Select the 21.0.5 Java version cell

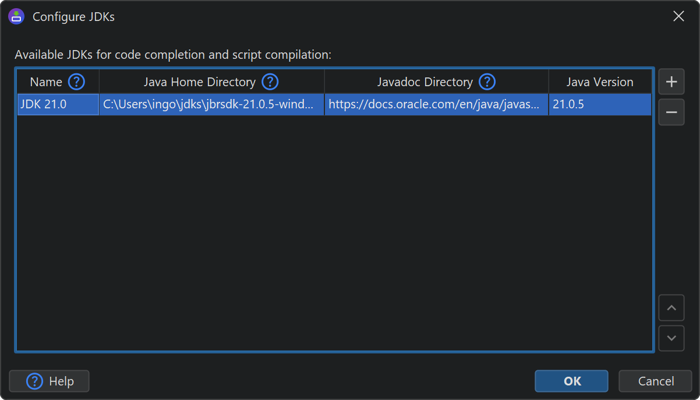point(600,105)
